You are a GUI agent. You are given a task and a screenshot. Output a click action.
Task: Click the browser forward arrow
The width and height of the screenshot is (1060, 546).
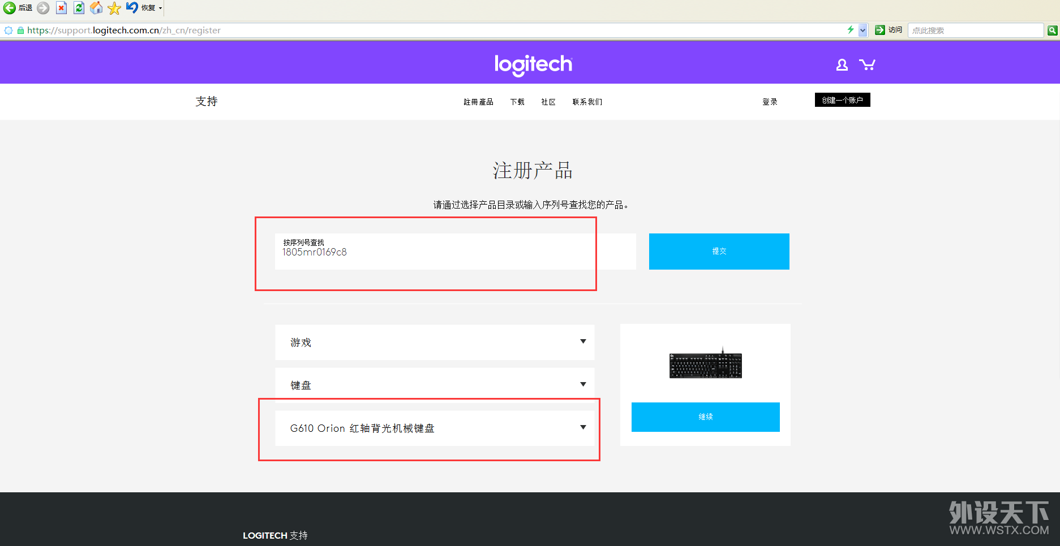pos(43,8)
